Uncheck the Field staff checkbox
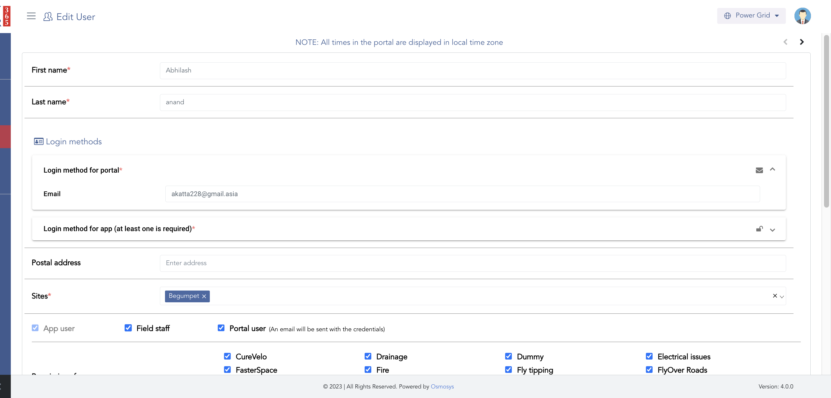Viewport: 831px width, 398px height. 128,328
